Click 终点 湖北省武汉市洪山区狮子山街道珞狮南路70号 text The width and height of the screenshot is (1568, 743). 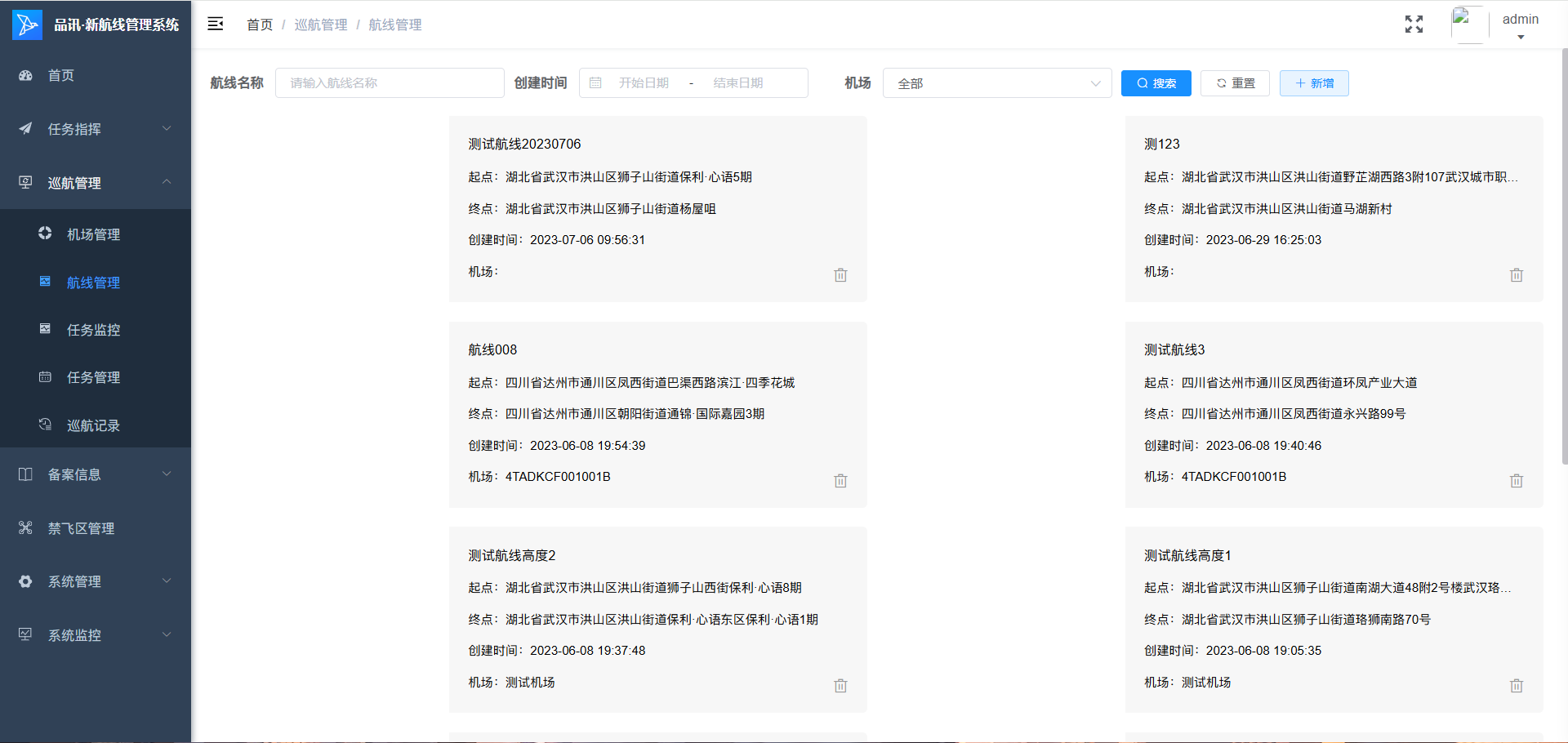click(1287, 620)
